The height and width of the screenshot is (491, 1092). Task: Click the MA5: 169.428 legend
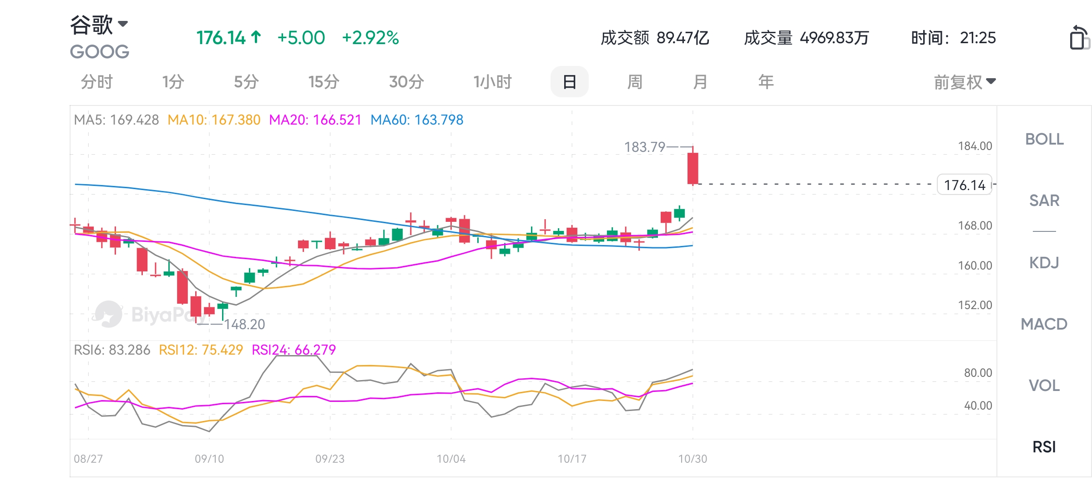pyautogui.click(x=116, y=120)
